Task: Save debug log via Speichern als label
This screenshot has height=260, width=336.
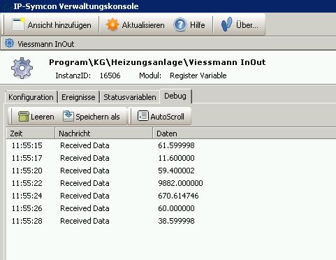Action: (x=98, y=117)
